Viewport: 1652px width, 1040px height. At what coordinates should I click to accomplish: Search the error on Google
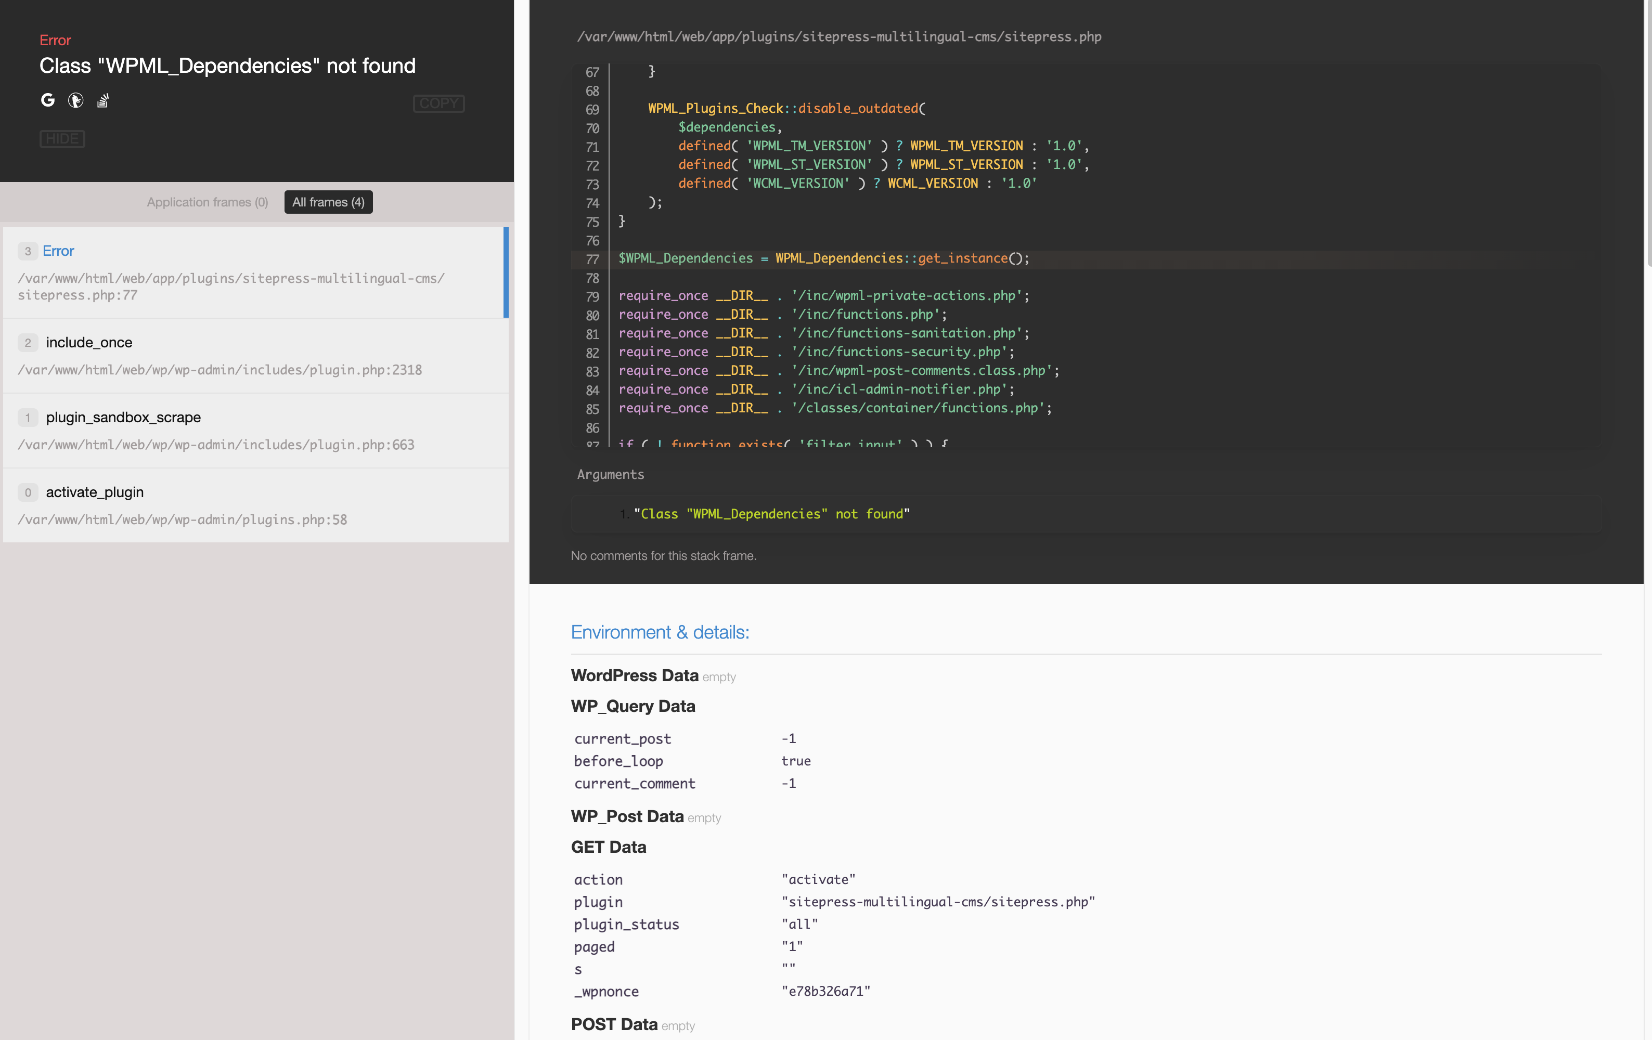click(47, 100)
